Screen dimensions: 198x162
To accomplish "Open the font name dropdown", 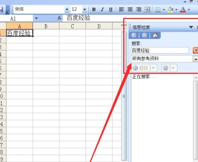I will pos(67,9).
